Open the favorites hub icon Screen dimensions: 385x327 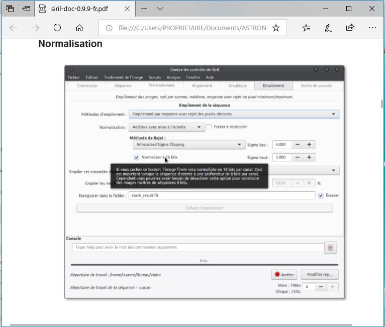(306, 28)
